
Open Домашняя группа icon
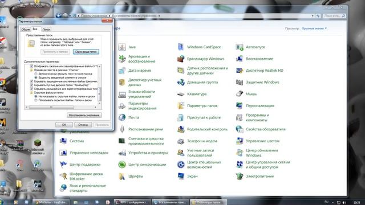[x=181, y=82]
